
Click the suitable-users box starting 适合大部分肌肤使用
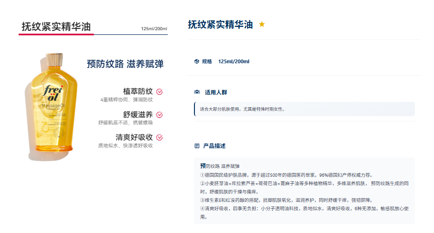[305, 109]
